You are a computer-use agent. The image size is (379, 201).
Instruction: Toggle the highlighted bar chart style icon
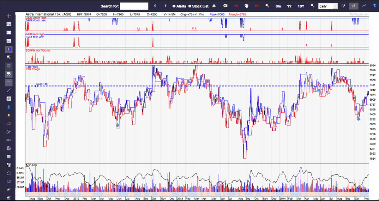coord(354,6)
